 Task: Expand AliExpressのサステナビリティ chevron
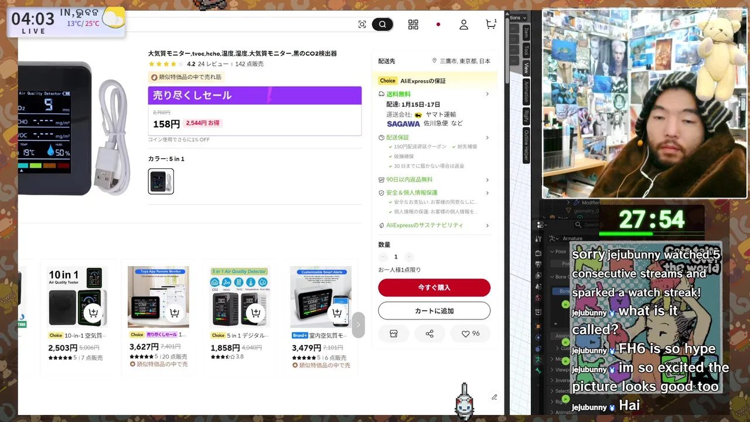[x=487, y=225]
